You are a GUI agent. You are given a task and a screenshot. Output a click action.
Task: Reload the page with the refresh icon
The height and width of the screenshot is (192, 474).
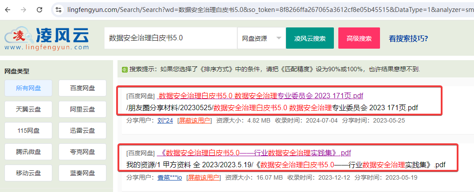(39, 10)
